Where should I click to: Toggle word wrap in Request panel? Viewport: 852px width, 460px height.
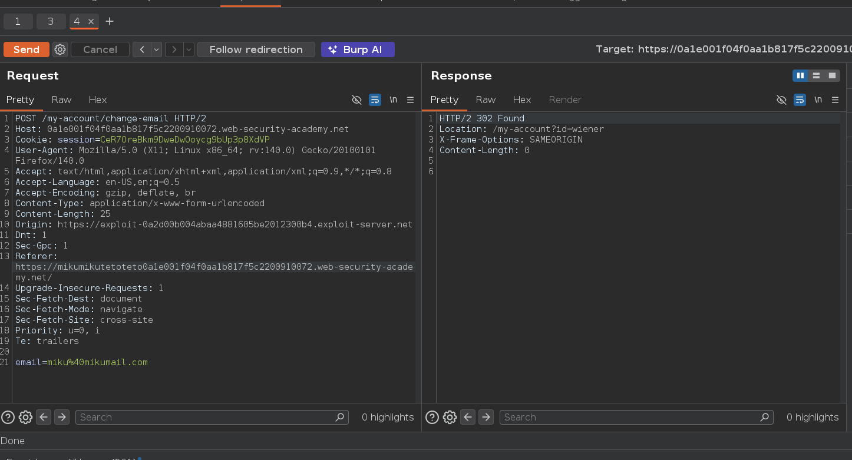coord(375,100)
